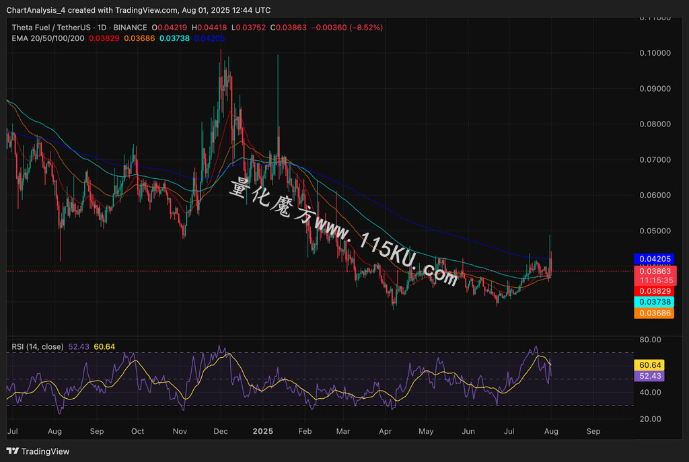Click the May label on the time axis
This screenshot has height=462, width=689.
[x=426, y=431]
